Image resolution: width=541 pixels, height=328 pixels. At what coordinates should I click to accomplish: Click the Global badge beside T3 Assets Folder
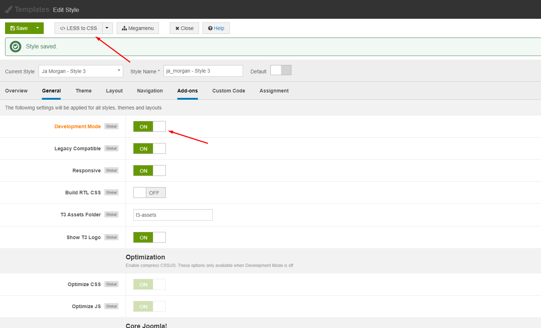[112, 215]
